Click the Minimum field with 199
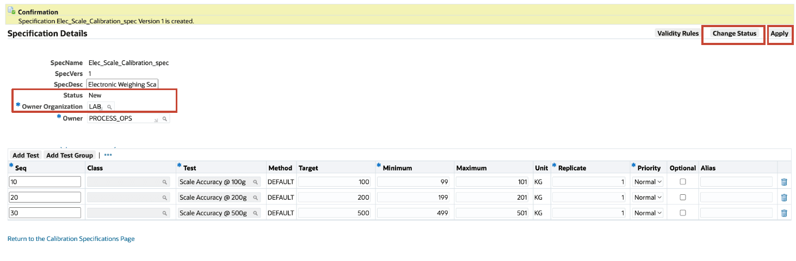The width and height of the screenshot is (796, 261). (414, 198)
